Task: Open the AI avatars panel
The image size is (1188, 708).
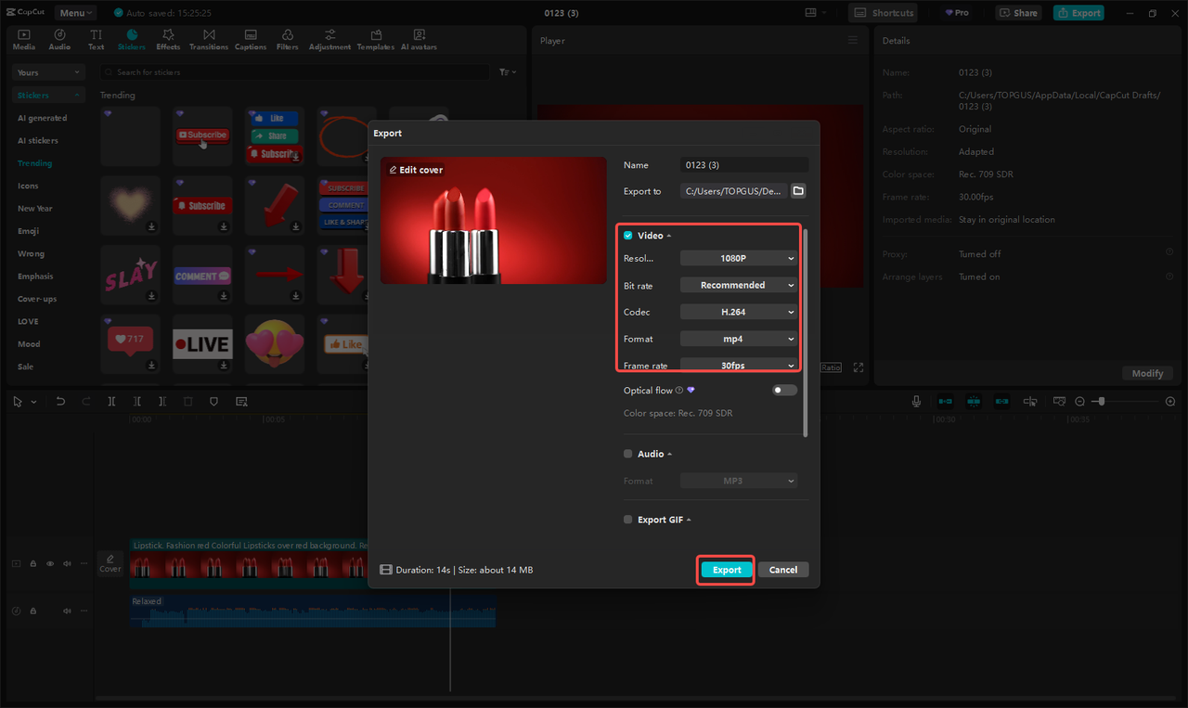Action: click(x=418, y=38)
